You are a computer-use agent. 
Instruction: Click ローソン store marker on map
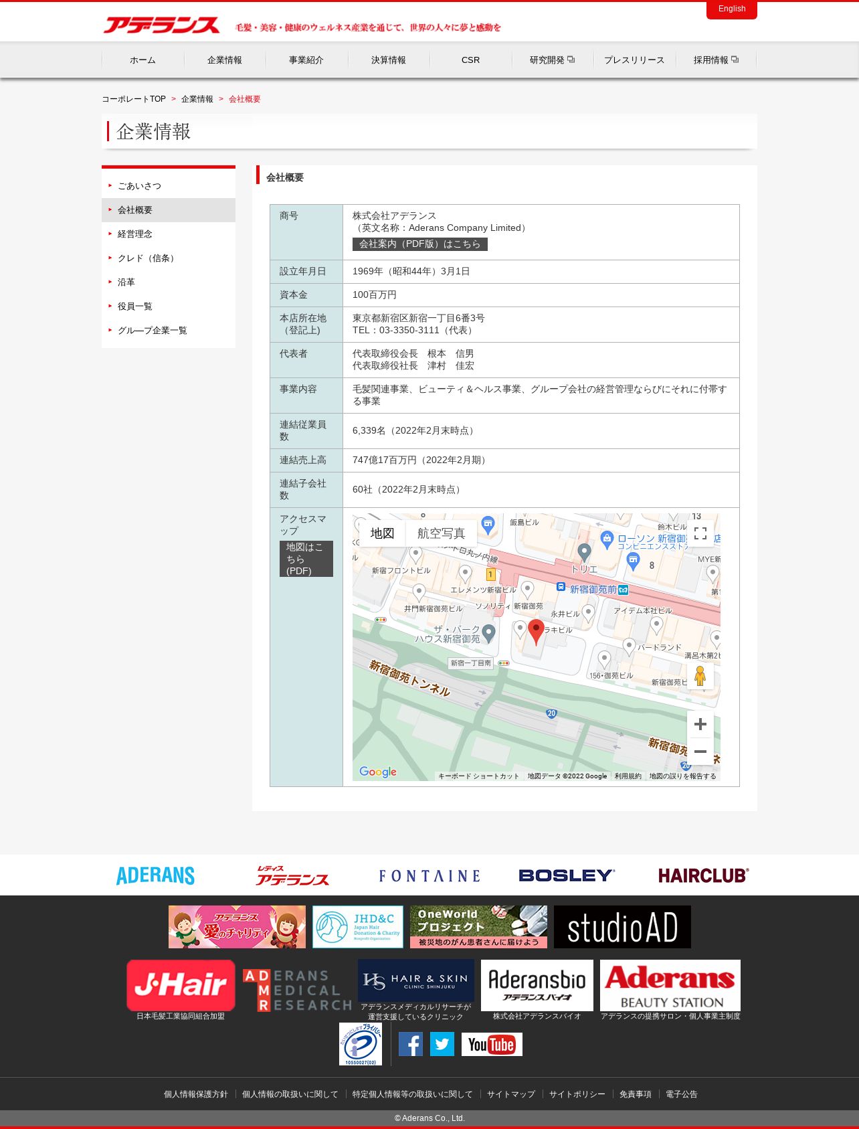pyautogui.click(x=607, y=539)
